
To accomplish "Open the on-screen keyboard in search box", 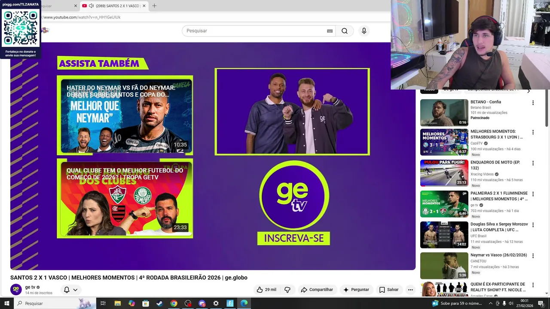I will pos(330,31).
